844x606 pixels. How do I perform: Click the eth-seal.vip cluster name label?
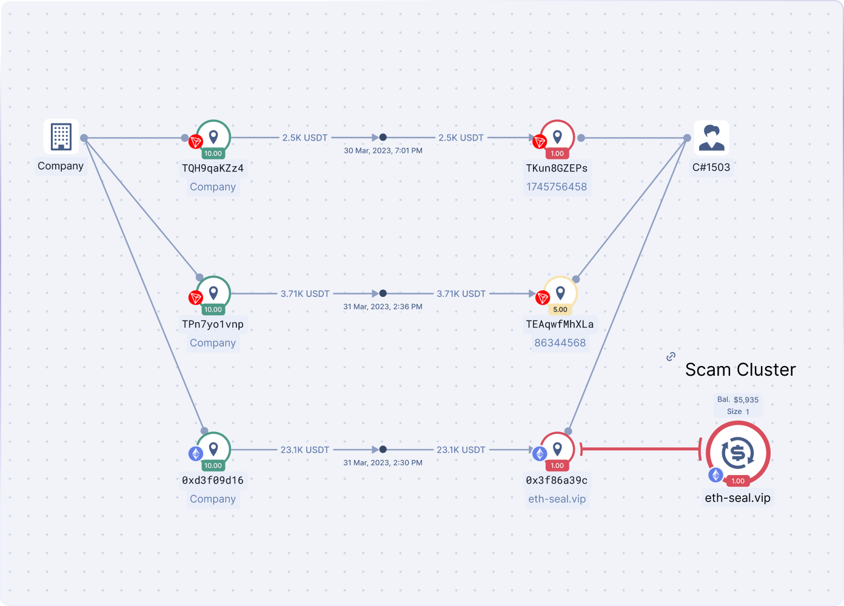[x=738, y=498]
